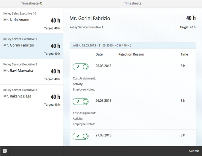Toggle approval switch for 26.03.2013
Image resolution: width=202 pixels, height=156 pixels.
(x=81, y=102)
